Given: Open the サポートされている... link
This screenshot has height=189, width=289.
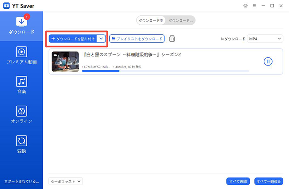Looking at the screenshot, I should pos(21,181).
